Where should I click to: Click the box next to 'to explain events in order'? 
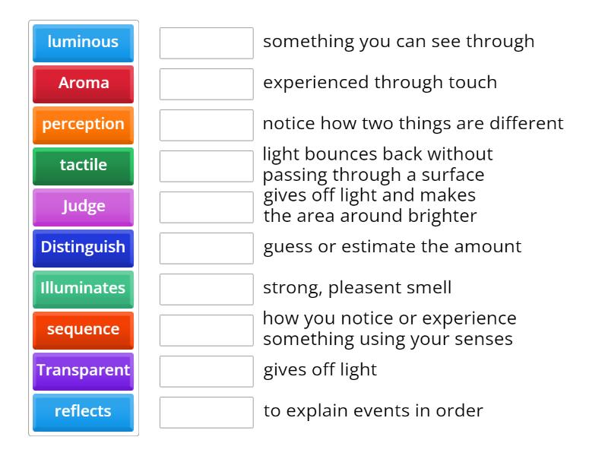(x=206, y=412)
